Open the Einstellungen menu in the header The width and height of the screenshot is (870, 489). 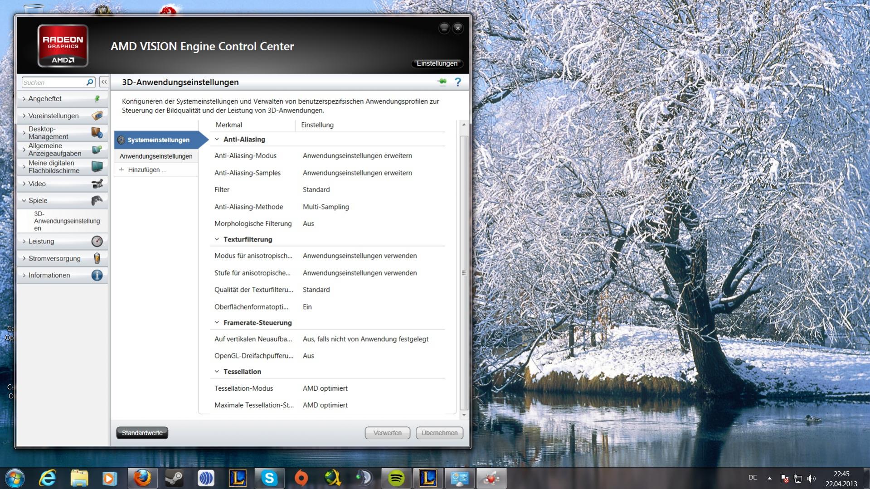pyautogui.click(x=437, y=63)
